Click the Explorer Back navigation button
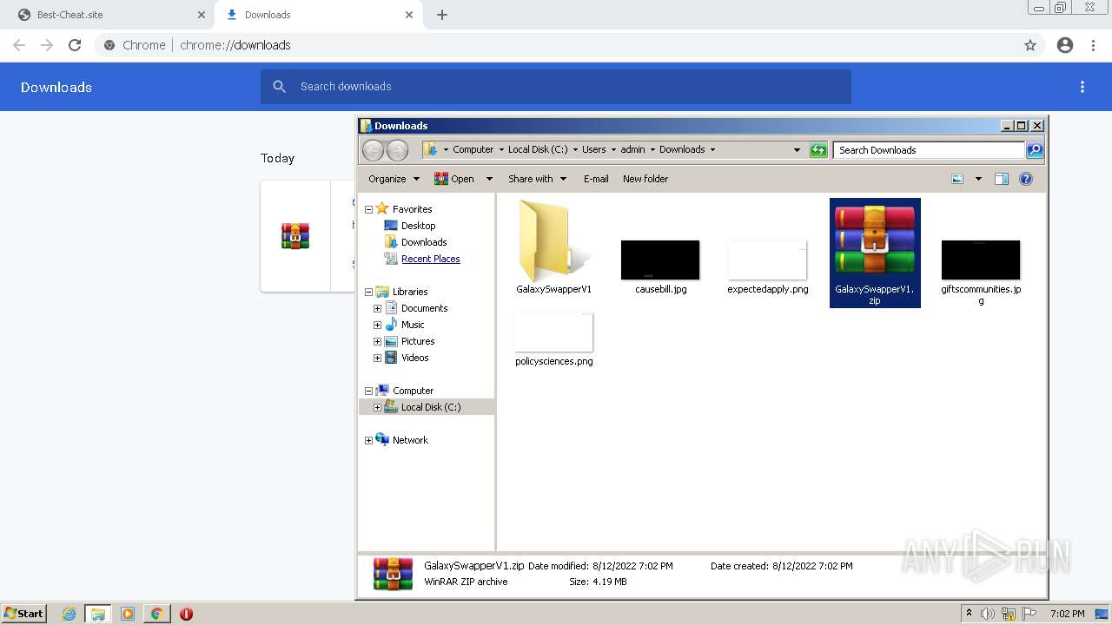This screenshot has width=1112, height=625. (x=373, y=150)
